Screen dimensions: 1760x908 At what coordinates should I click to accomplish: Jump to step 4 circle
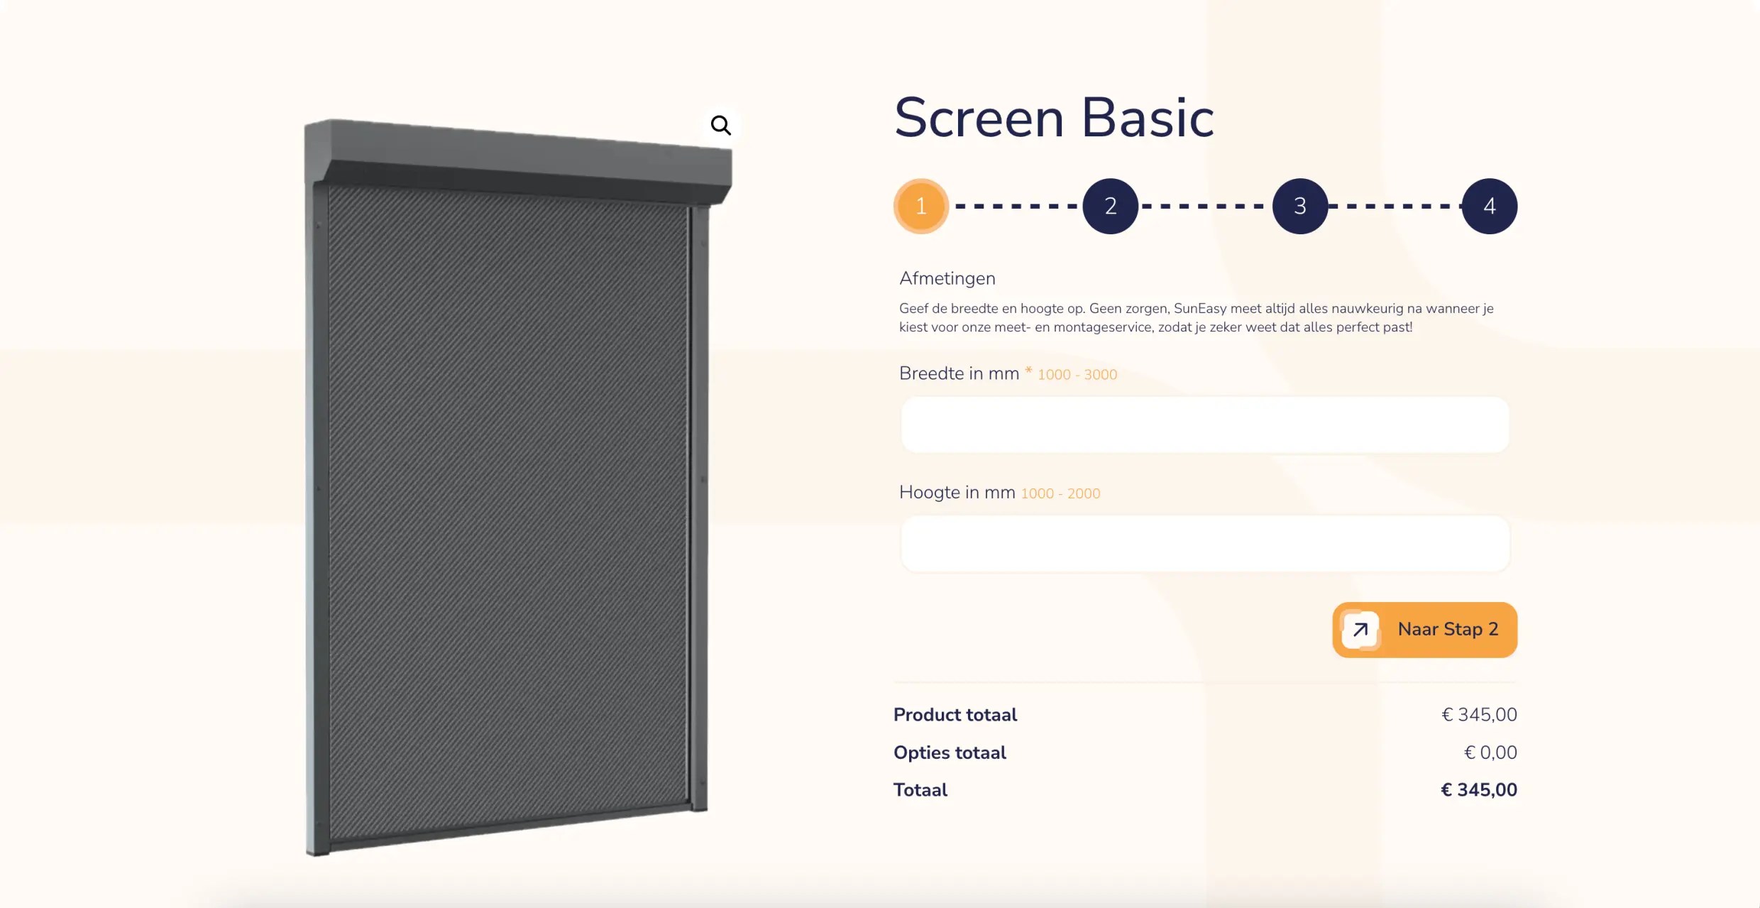pyautogui.click(x=1489, y=206)
